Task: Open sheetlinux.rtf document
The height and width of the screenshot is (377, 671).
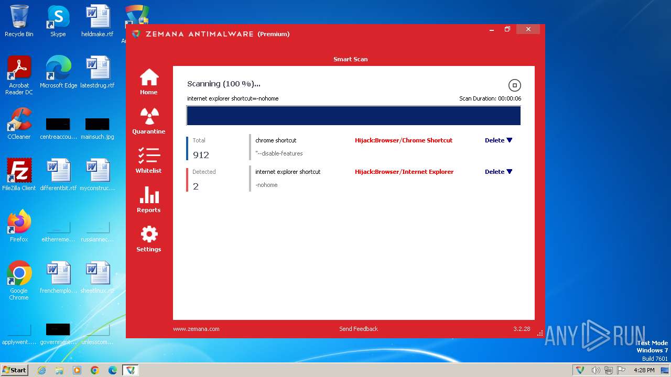Action: pyautogui.click(x=98, y=278)
